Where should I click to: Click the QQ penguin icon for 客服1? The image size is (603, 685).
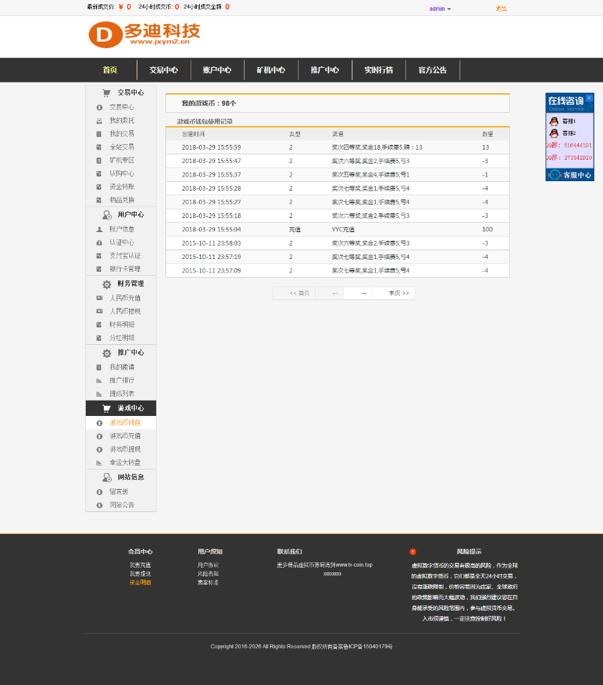[553, 121]
